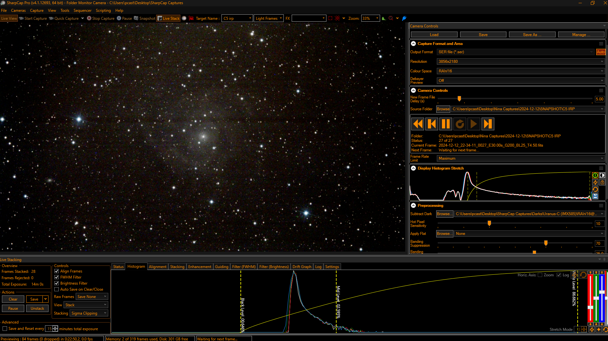Open the Output Format dropdown
Screen dimensions: 608x341
515,52
